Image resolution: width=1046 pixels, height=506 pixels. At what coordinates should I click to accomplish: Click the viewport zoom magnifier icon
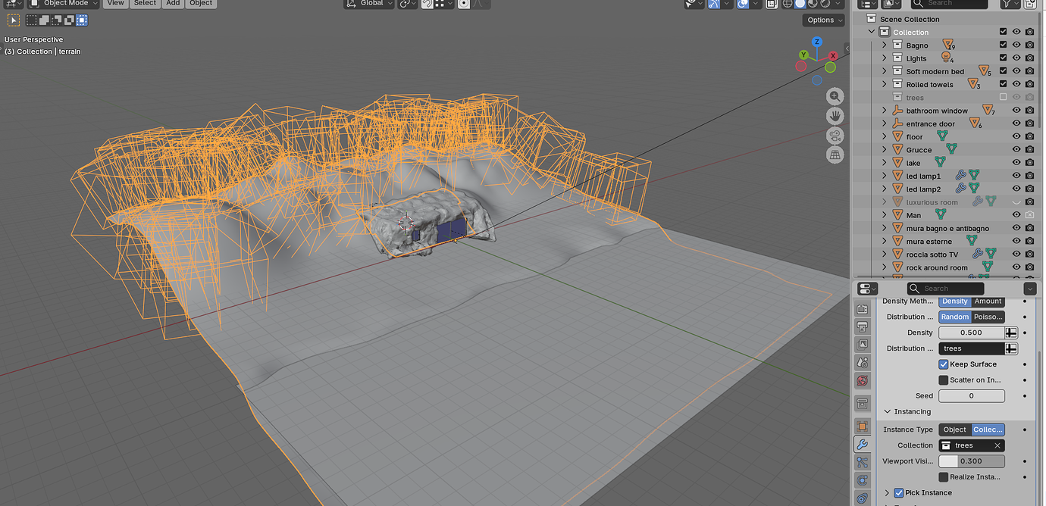835,96
